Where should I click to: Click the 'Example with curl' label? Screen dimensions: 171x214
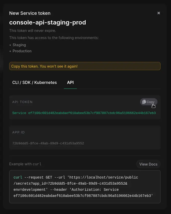pos(25,164)
